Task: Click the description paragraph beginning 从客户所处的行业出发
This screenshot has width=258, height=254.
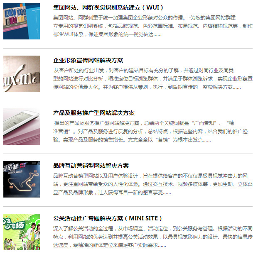Action: (153, 79)
